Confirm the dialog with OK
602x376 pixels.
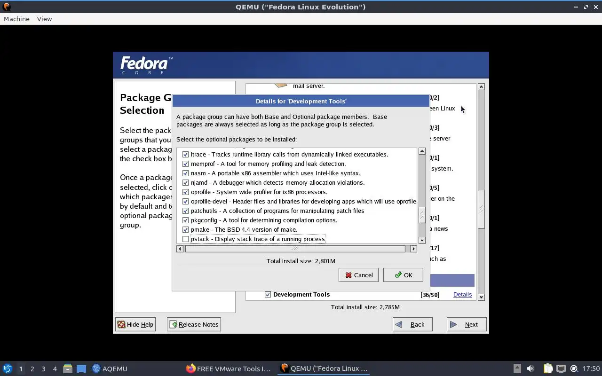click(403, 275)
